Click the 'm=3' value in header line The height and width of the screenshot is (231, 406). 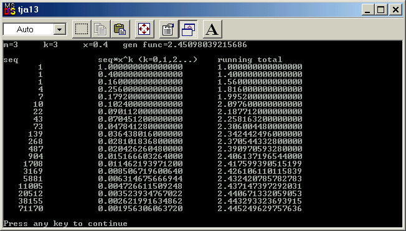pyautogui.click(x=11, y=45)
